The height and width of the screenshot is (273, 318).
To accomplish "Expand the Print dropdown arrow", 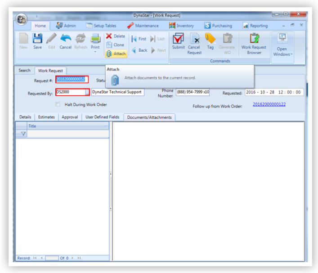I will tap(95, 52).
